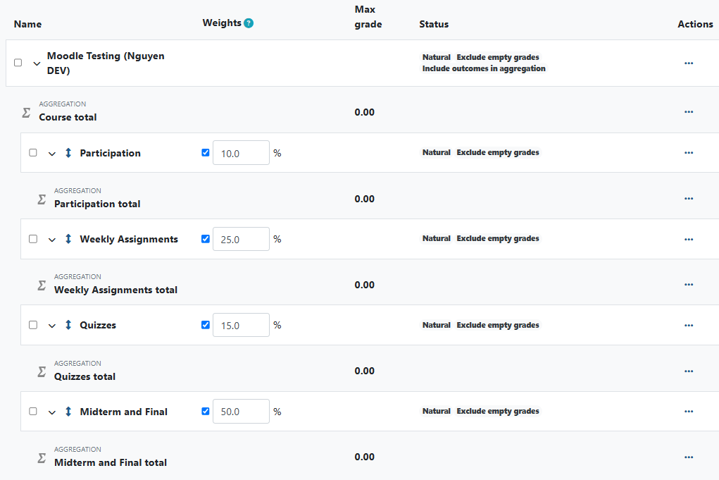Disable the weight override for Participation
Screen dimensions: 719x480
(x=205, y=152)
